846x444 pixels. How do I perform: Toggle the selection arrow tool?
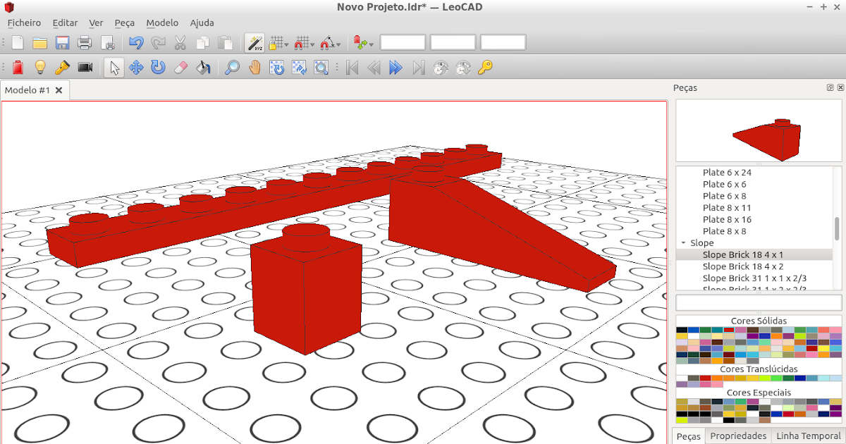[114, 68]
